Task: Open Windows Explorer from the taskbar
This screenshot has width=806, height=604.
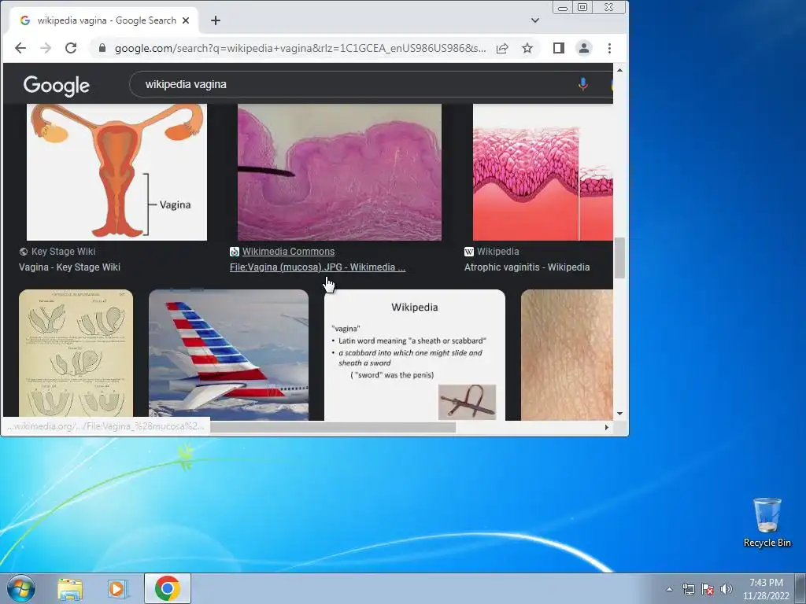Action: pyautogui.click(x=70, y=588)
